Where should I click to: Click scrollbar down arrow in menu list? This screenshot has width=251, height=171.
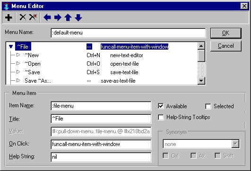(x=201, y=81)
